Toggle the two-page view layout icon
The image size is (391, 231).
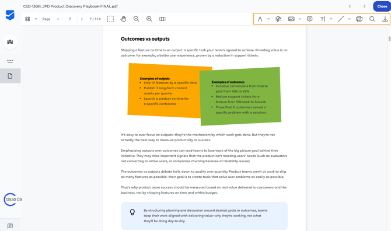tap(162, 19)
